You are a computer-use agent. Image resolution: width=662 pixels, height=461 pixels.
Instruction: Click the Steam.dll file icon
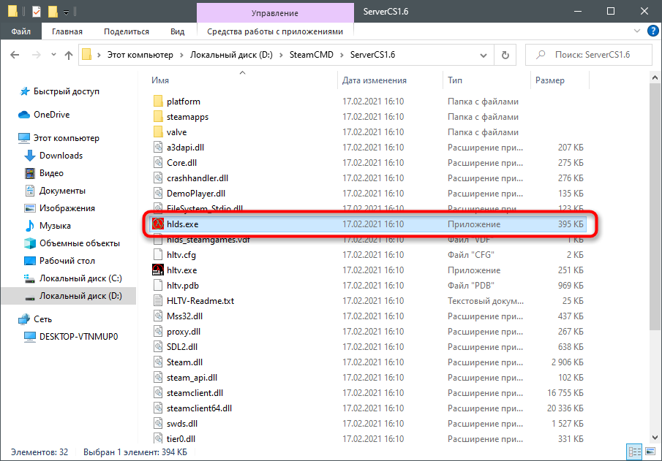click(158, 362)
